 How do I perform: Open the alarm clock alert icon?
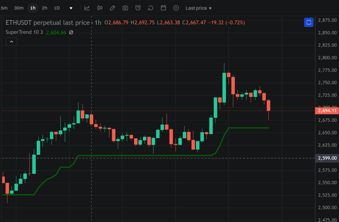pos(138,8)
